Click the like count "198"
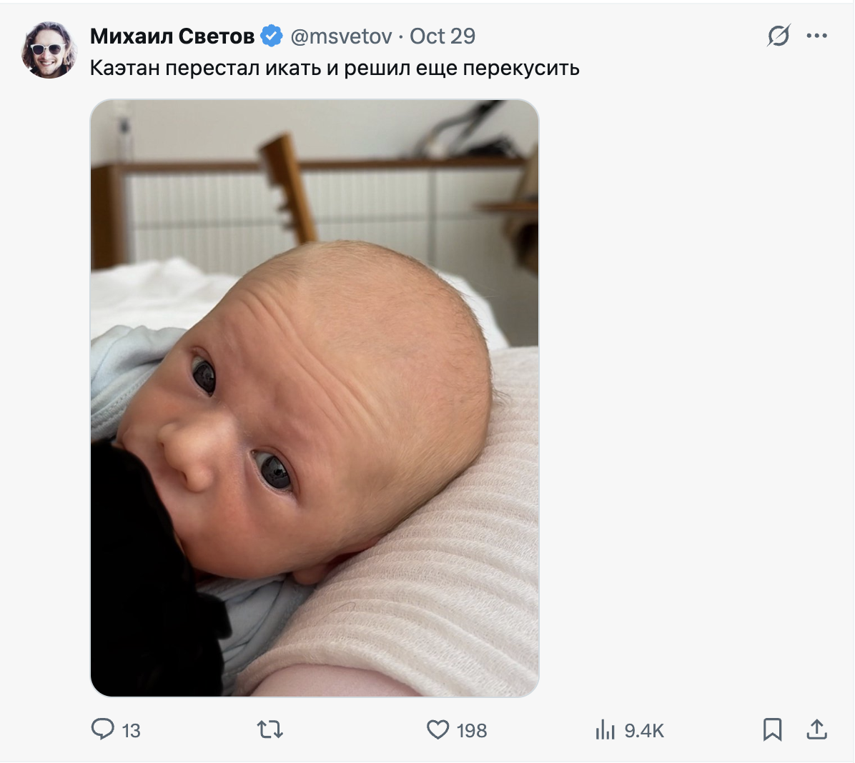 [472, 731]
